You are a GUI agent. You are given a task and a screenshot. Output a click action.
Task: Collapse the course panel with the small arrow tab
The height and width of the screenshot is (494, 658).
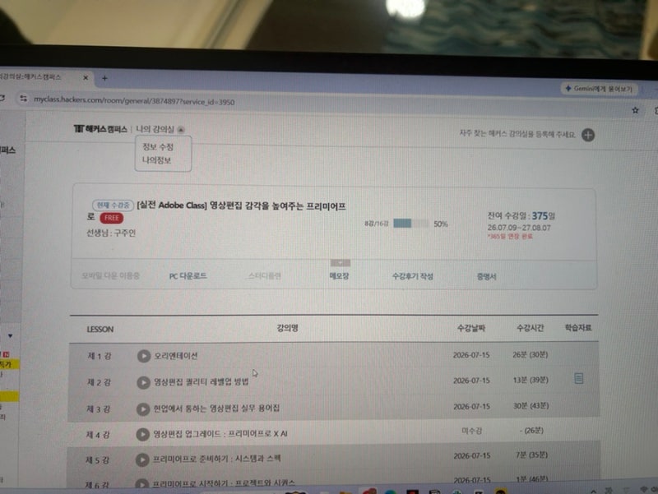coord(341,263)
